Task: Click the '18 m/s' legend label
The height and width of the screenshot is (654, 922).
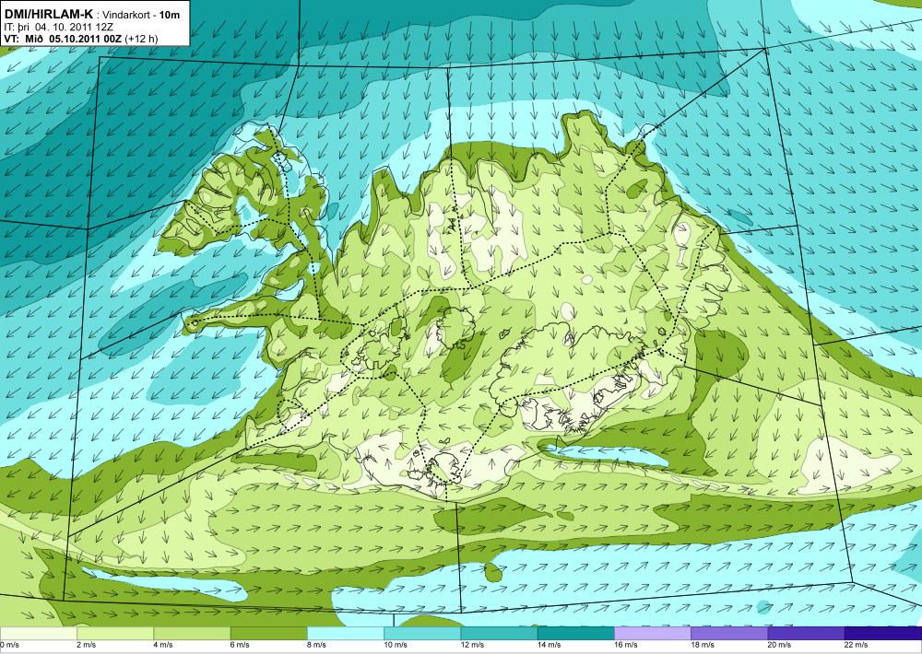Action: [x=703, y=645]
